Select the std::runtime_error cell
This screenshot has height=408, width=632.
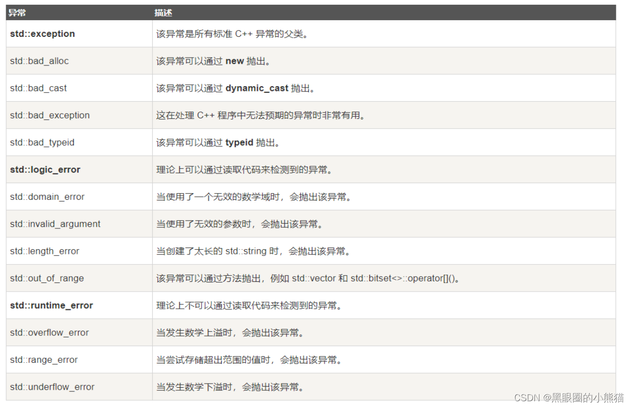(79, 305)
